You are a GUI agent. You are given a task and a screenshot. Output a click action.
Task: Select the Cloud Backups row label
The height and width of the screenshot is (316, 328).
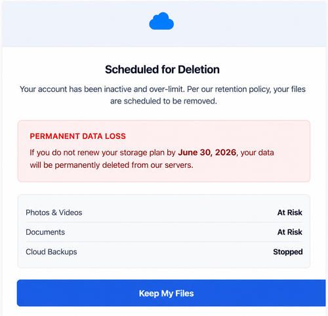click(x=51, y=252)
